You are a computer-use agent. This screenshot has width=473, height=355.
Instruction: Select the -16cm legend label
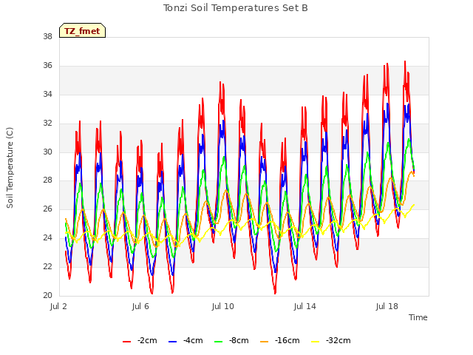coord(287,340)
